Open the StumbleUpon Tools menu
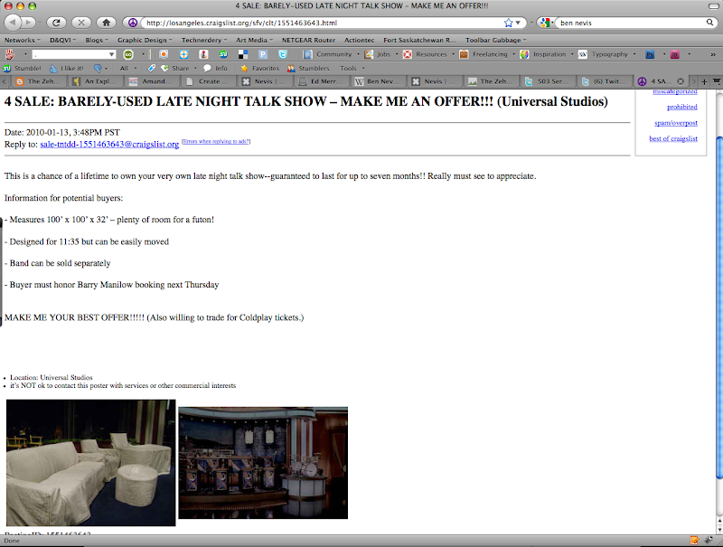 (352, 68)
